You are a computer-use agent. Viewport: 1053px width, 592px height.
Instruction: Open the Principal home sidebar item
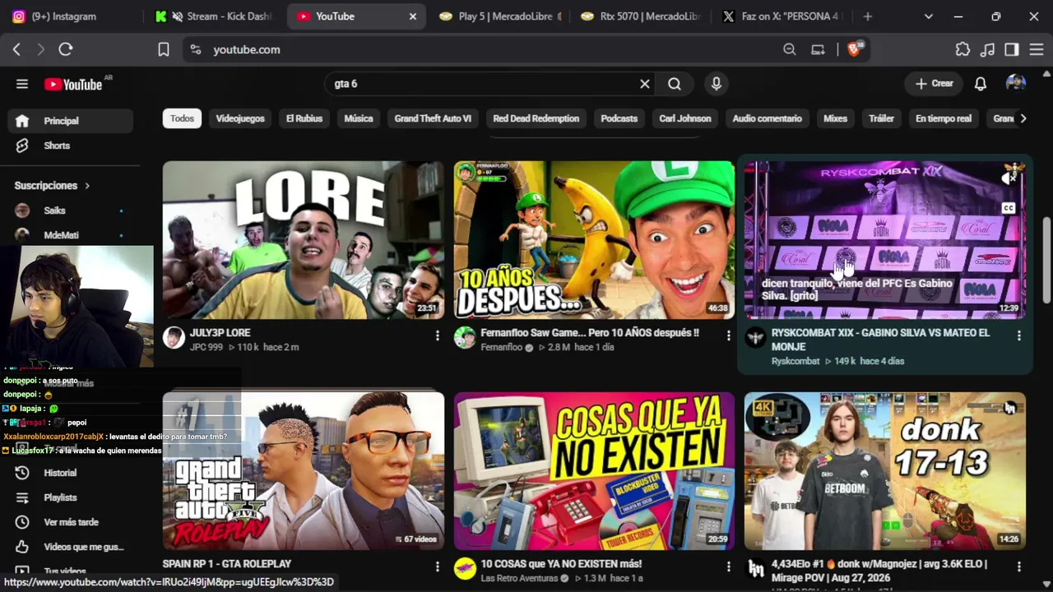point(70,121)
